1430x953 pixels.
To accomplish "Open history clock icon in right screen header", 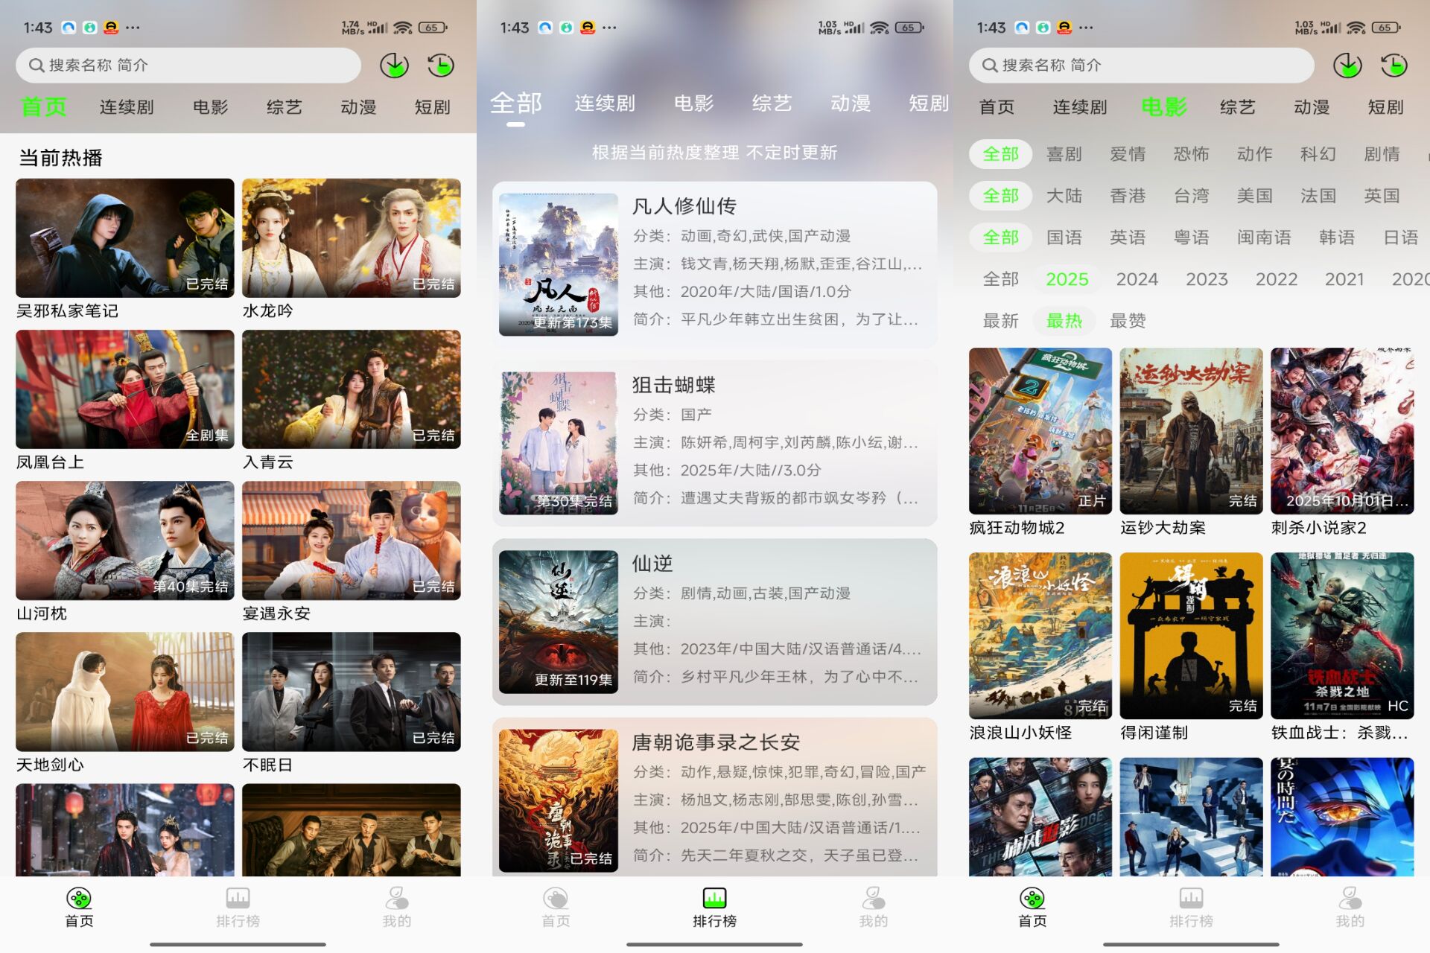I will coord(1394,66).
